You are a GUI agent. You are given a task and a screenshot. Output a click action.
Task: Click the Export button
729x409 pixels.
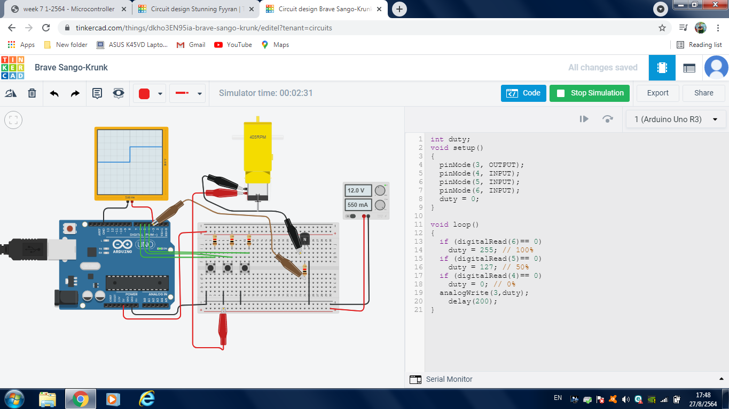tap(657, 93)
